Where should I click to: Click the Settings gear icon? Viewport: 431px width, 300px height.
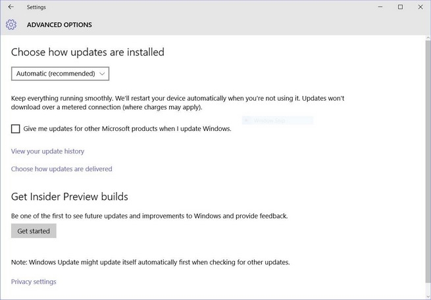11,25
